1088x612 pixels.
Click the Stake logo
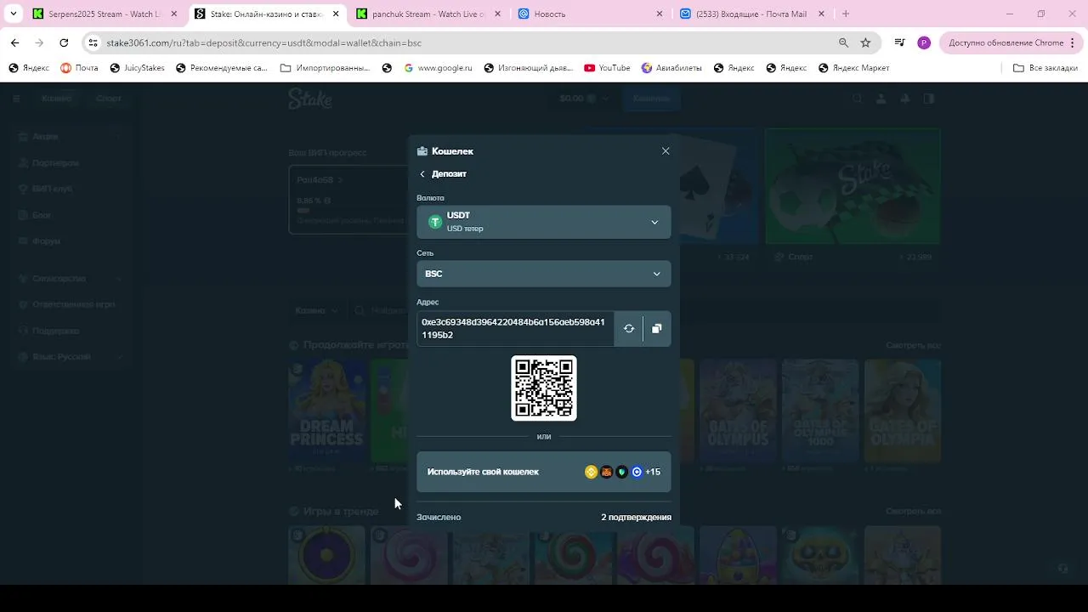pos(309,99)
